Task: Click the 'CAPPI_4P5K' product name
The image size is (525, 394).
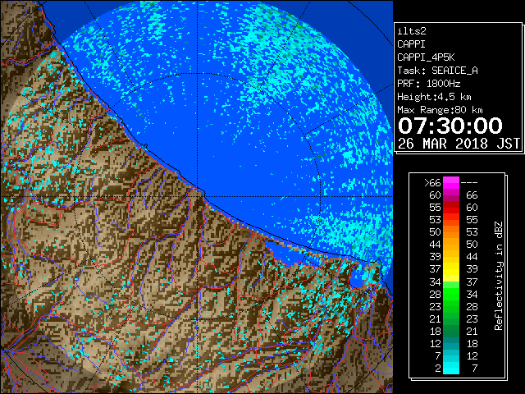Action: pyautogui.click(x=426, y=57)
